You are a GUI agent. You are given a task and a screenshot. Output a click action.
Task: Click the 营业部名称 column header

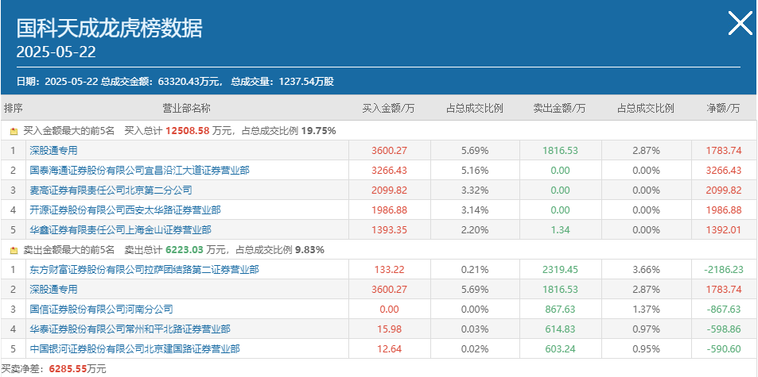[187, 109]
